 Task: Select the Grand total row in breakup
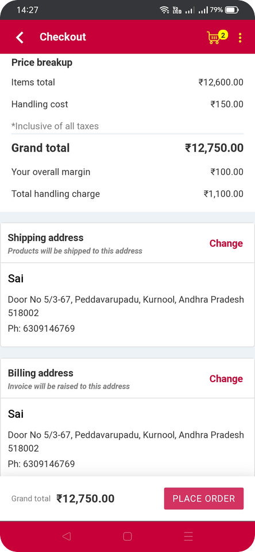[x=127, y=148]
